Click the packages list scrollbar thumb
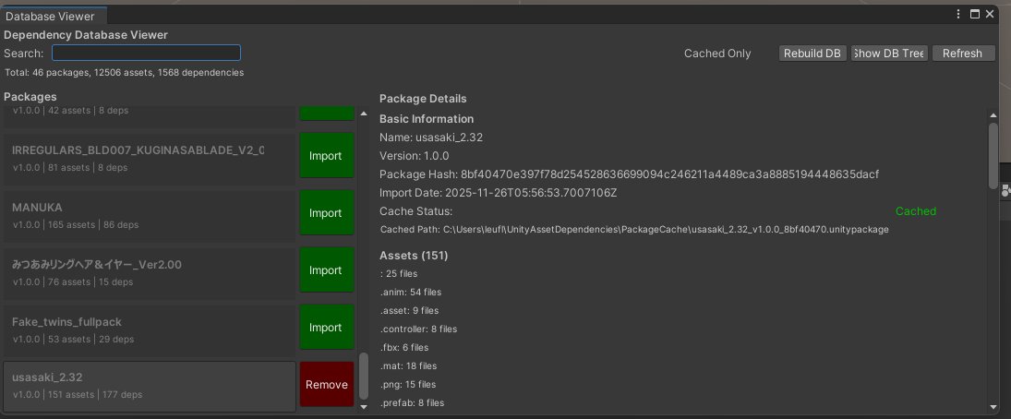 click(x=364, y=376)
